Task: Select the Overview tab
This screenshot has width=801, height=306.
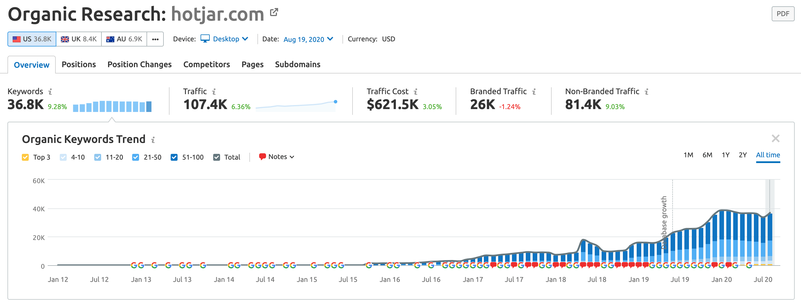Action: (x=31, y=65)
